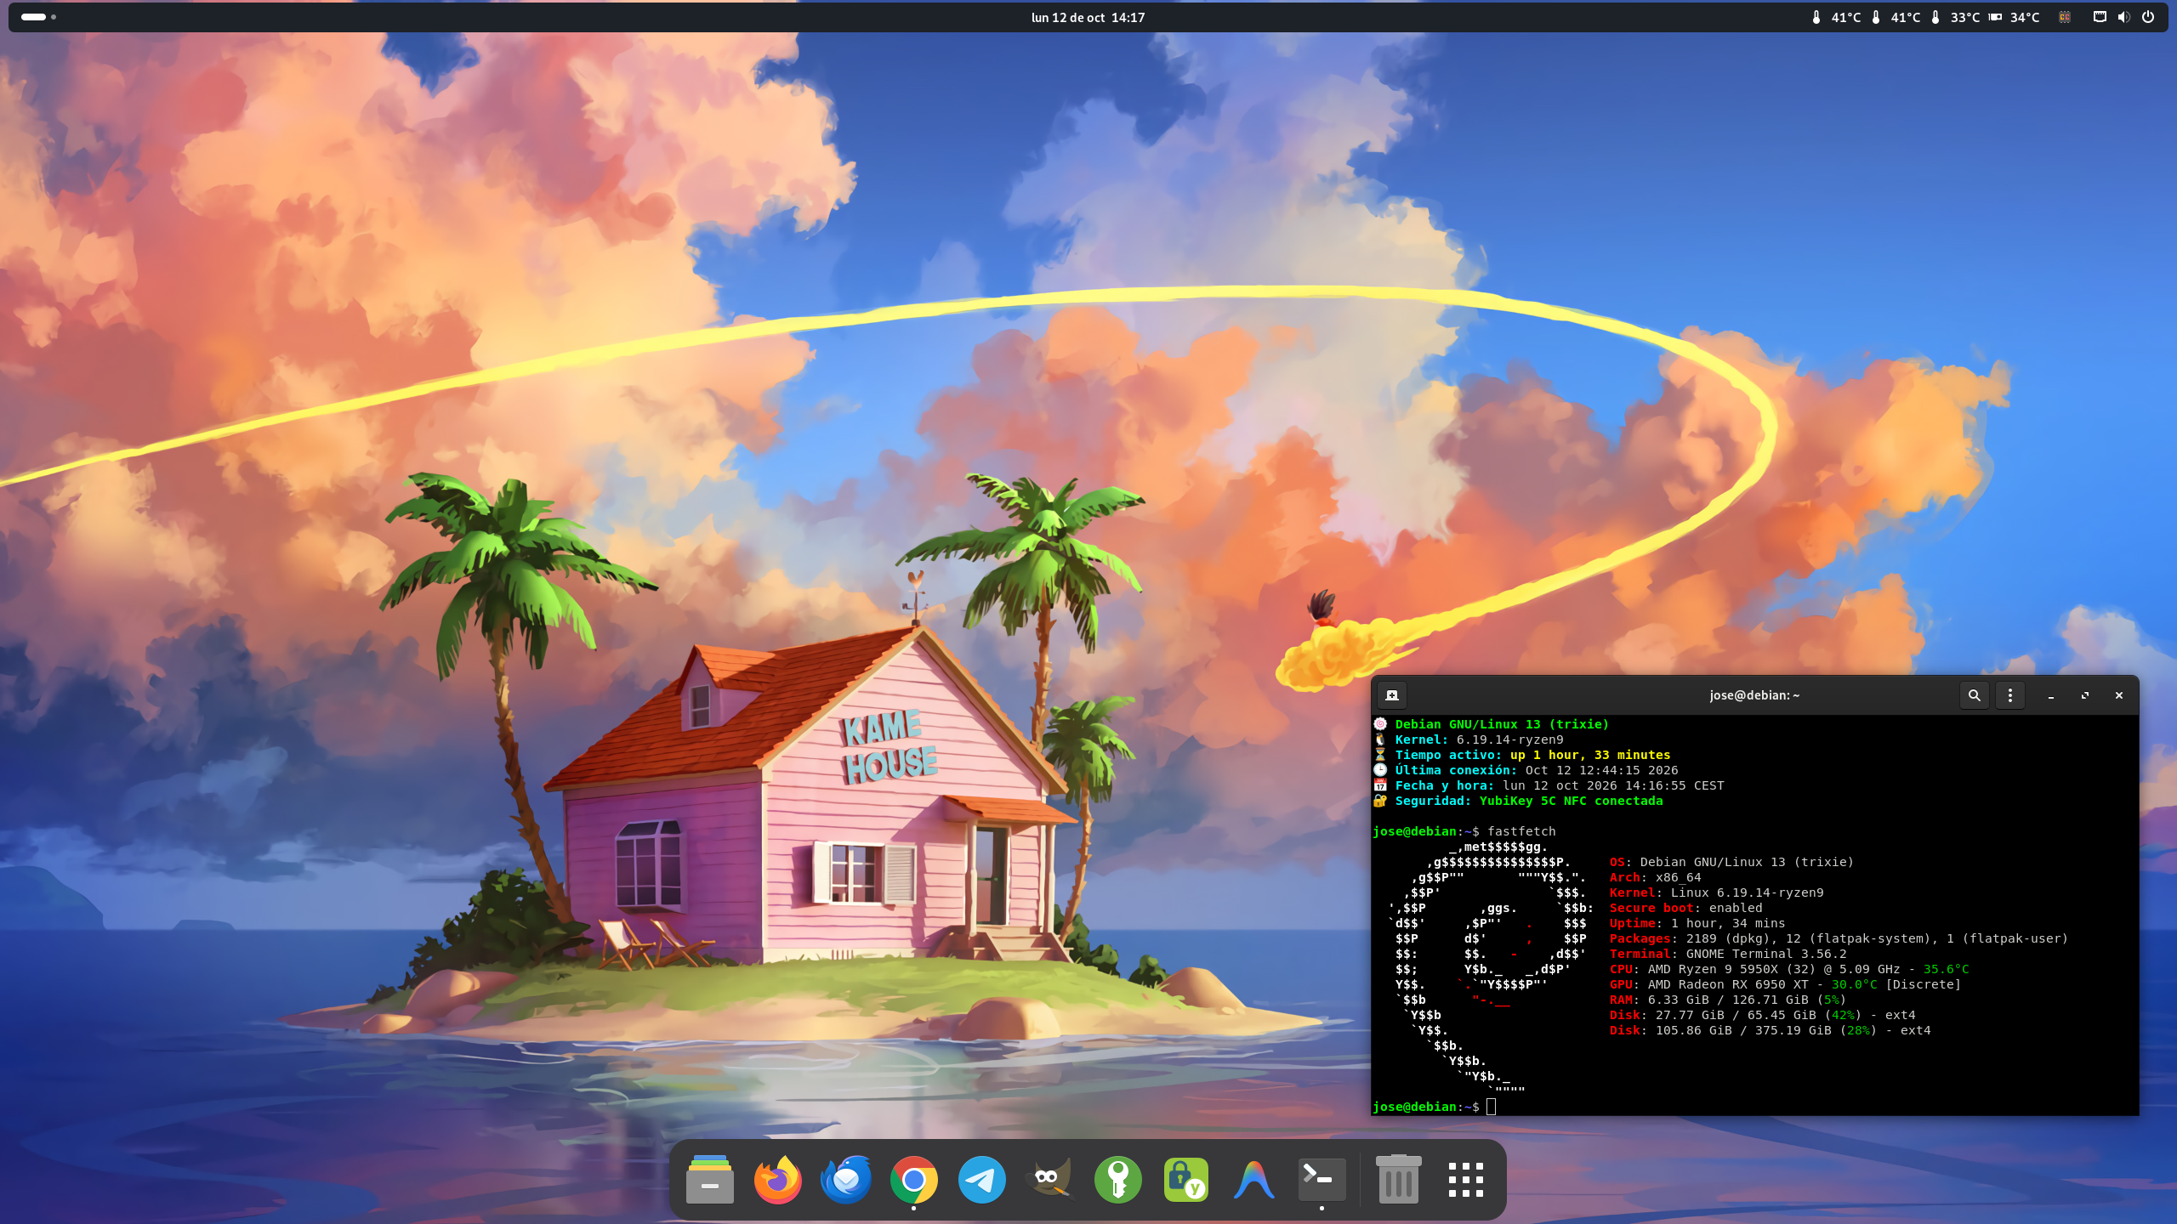Screen dimensions: 2177x1224
Task: Open the Activities overview workspace indicator
Action: coord(38,17)
